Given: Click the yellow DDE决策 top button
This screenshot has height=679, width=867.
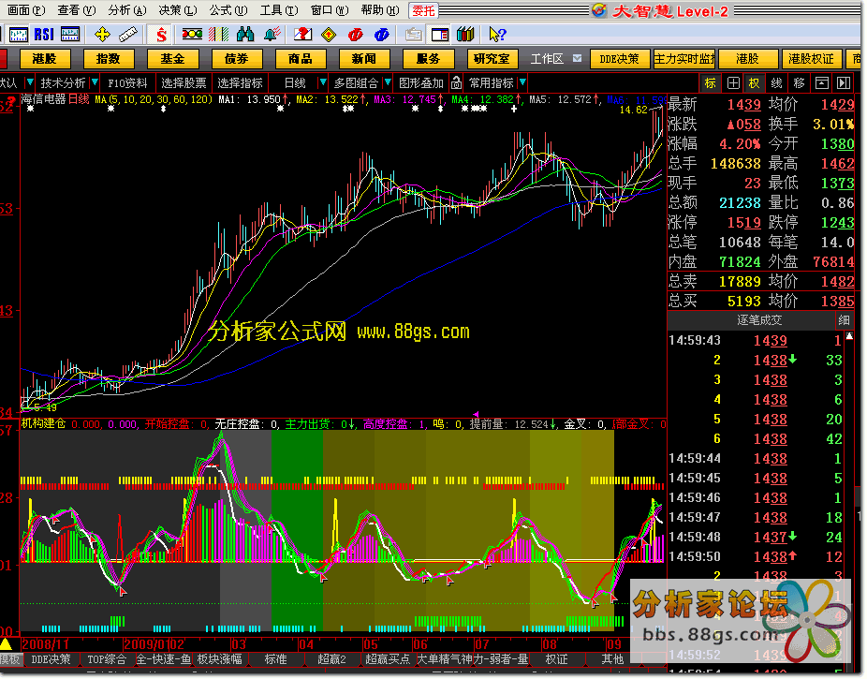Looking at the screenshot, I should coord(619,59).
